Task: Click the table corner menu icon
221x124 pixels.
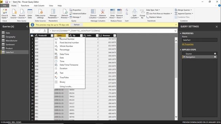Action: point(32,35)
